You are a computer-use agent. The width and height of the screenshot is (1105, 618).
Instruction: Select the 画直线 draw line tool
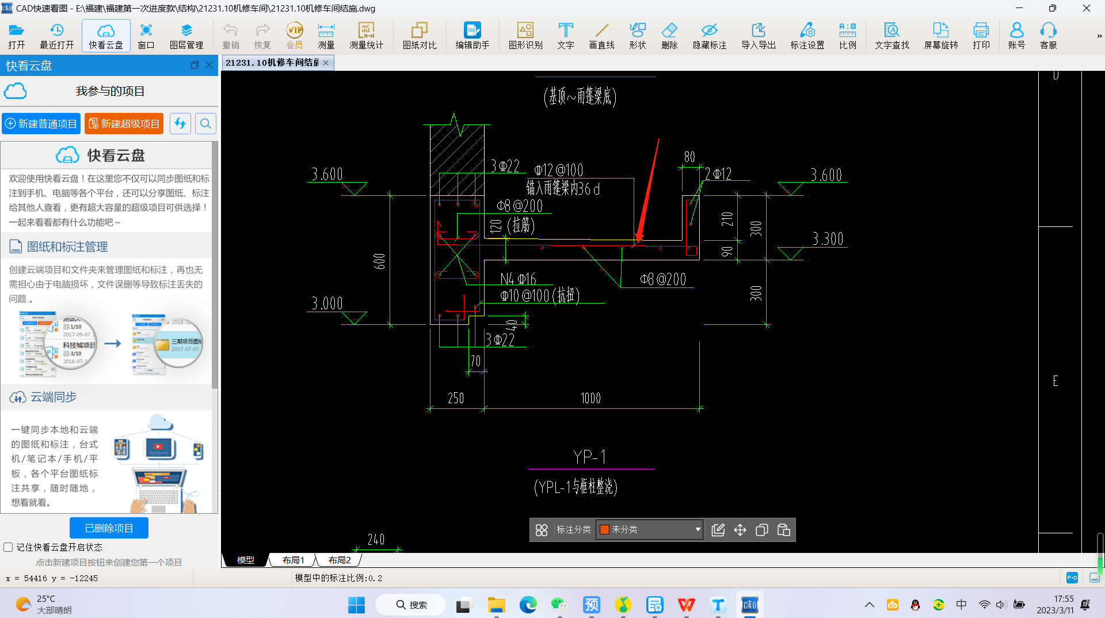(x=601, y=36)
